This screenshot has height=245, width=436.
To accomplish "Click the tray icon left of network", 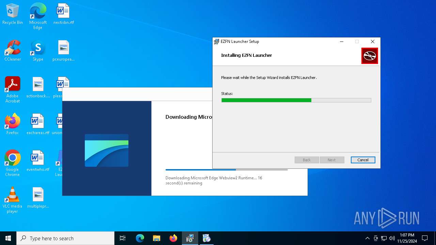I will coord(376,238).
